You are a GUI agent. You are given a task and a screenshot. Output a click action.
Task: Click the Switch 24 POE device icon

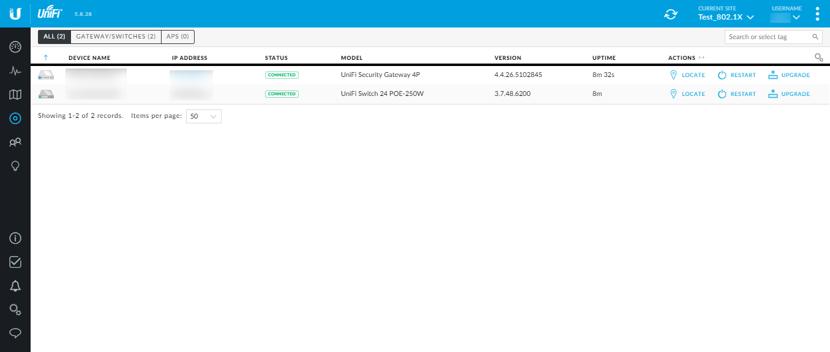(x=46, y=94)
